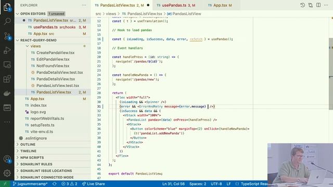Click views breadcrumb segment
This screenshot has width=333, height=187.
point(111,14)
